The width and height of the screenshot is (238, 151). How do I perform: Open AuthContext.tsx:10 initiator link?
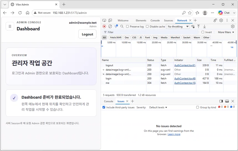pos(185,83)
